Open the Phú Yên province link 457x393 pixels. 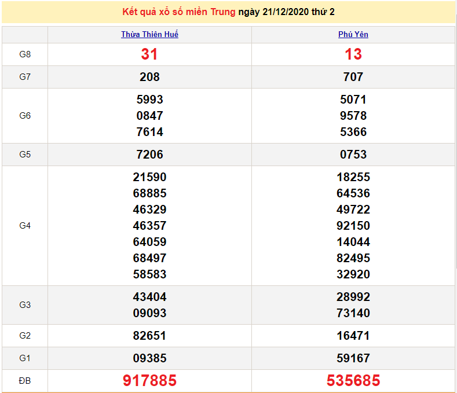[x=353, y=34]
